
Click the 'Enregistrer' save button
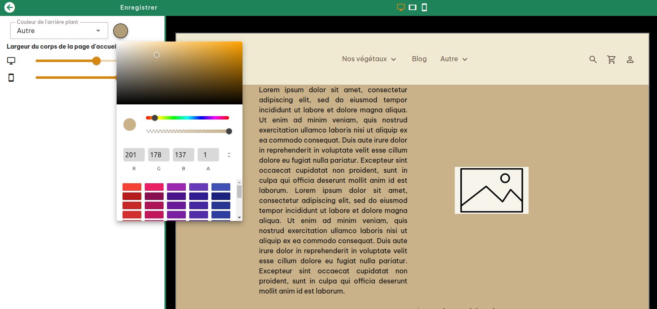coord(139,7)
